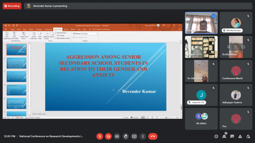Toggle the Play Narrations checkbox
Viewport: 255px width, 143px height.
[x=55, y=33]
